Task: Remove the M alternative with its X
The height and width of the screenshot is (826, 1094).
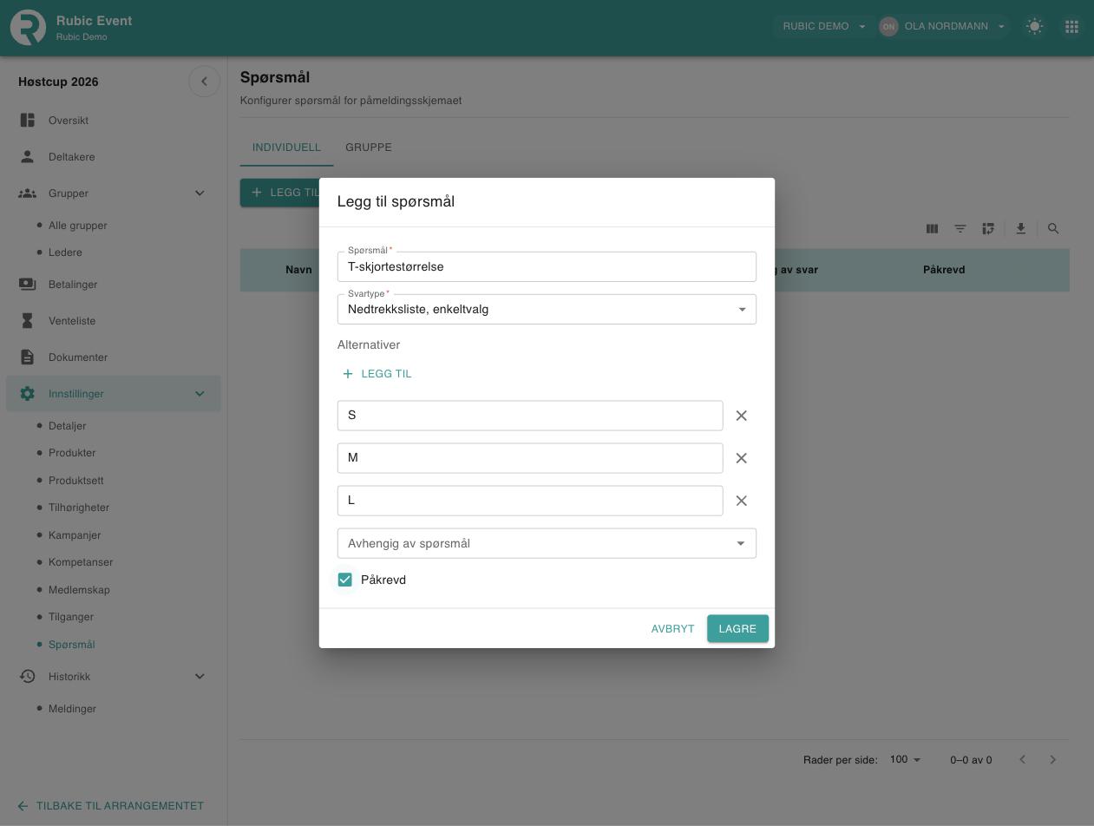Action: (x=742, y=458)
